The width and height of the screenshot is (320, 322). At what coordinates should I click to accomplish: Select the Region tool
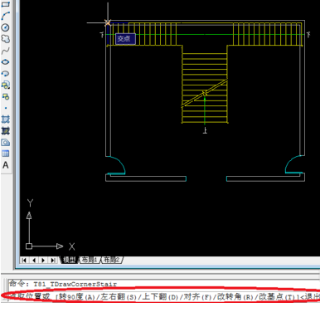[x=6, y=143]
